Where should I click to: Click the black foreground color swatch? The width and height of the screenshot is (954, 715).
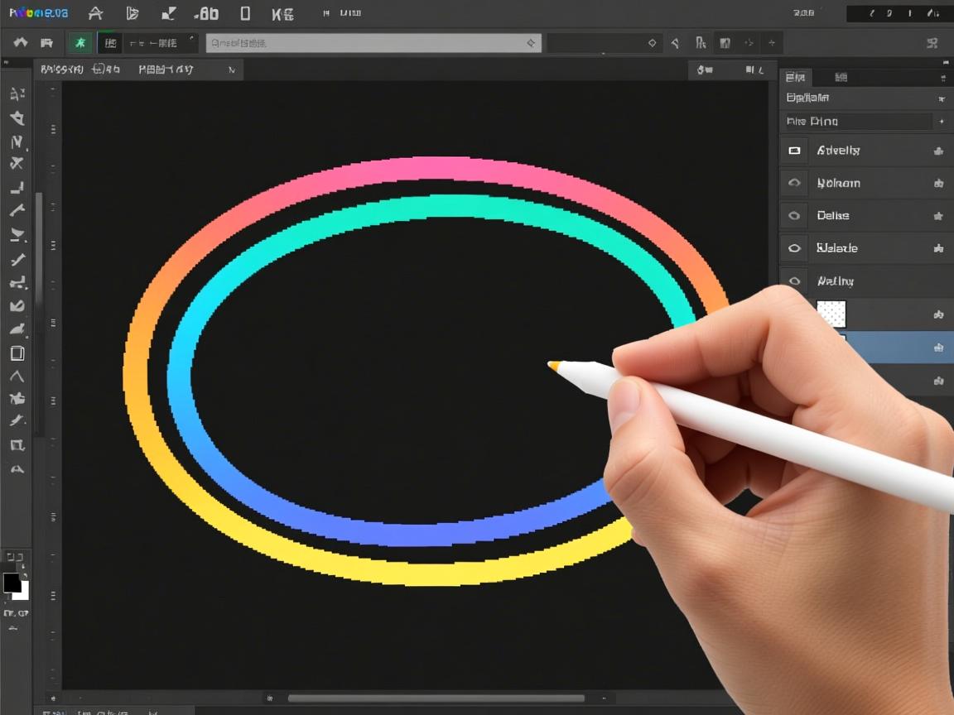pyautogui.click(x=12, y=583)
